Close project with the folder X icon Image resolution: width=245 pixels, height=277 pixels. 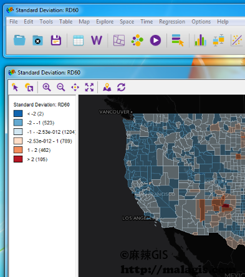point(37,40)
